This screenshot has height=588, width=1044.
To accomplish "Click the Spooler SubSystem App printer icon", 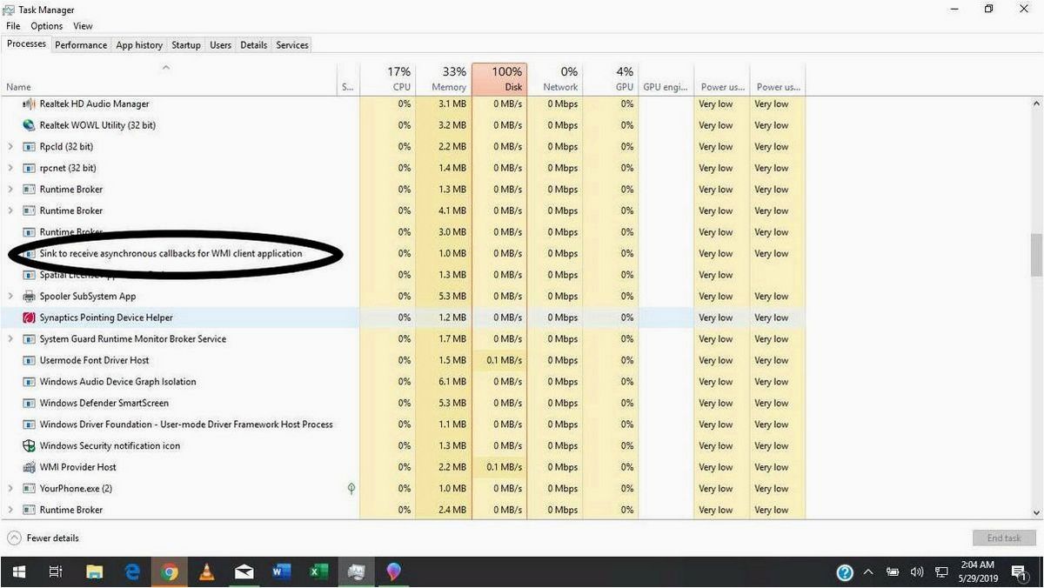I will [29, 297].
